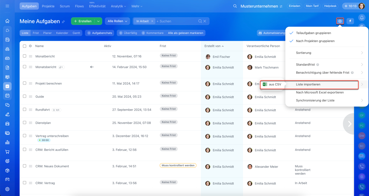This screenshot has height=196, width=369.
Task: Open the home icon in the left sidebar
Action: (x=7, y=21)
